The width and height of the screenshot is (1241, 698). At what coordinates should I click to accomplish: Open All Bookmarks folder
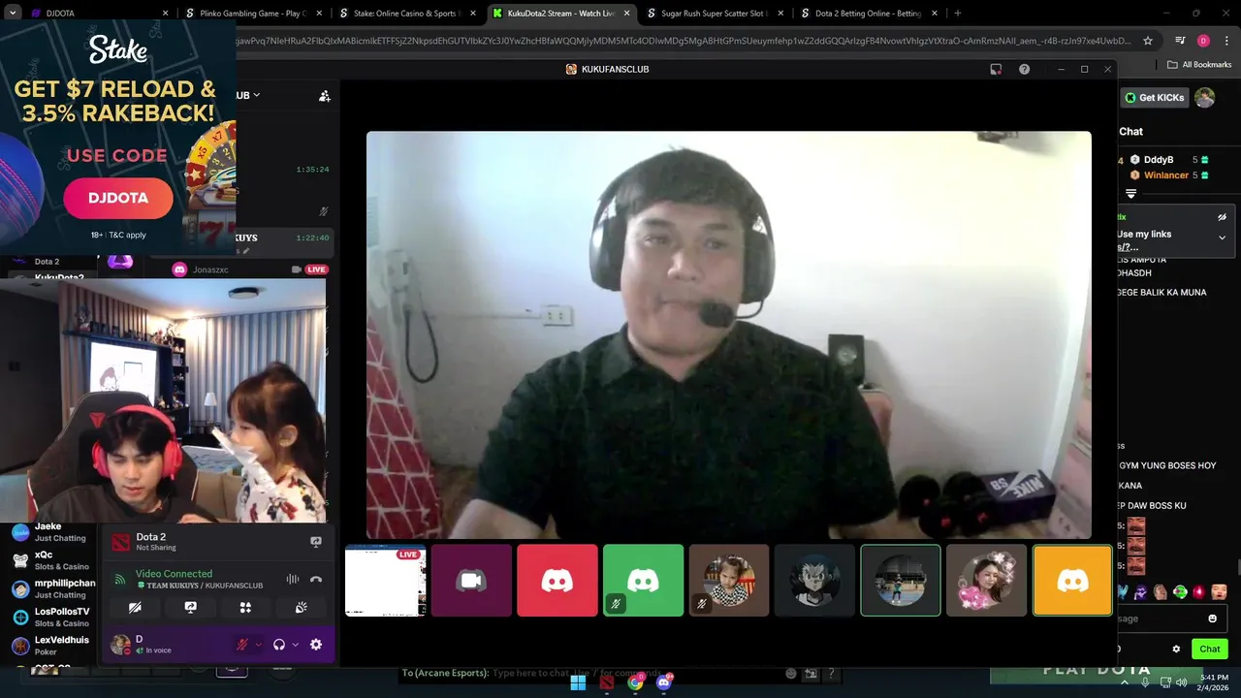click(x=1199, y=65)
